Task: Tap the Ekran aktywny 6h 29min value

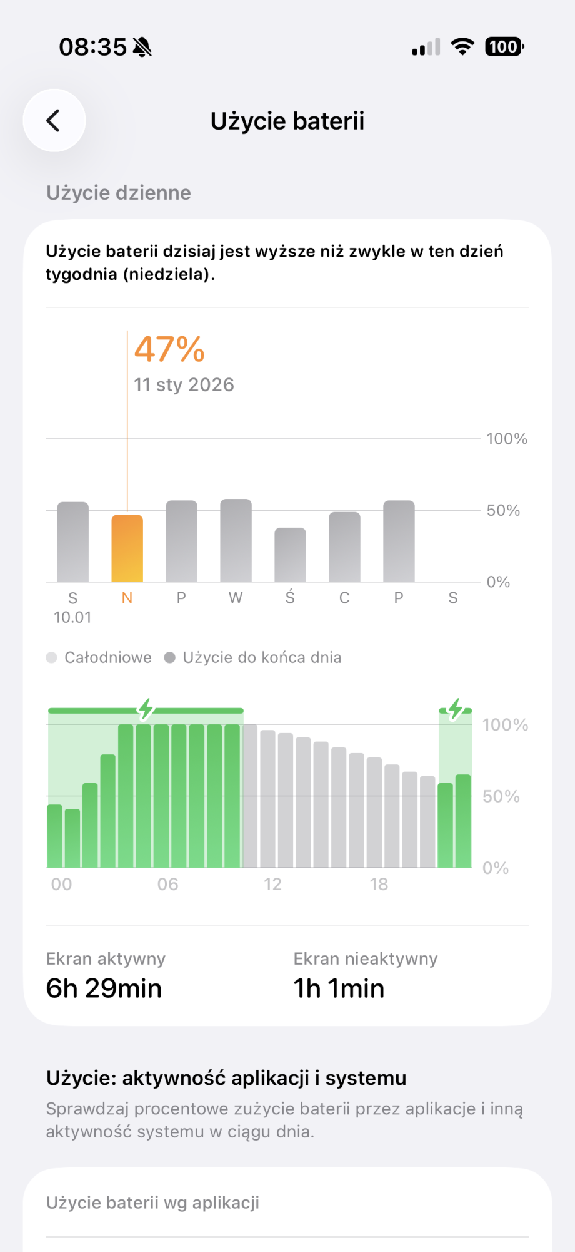Action: [x=104, y=988]
